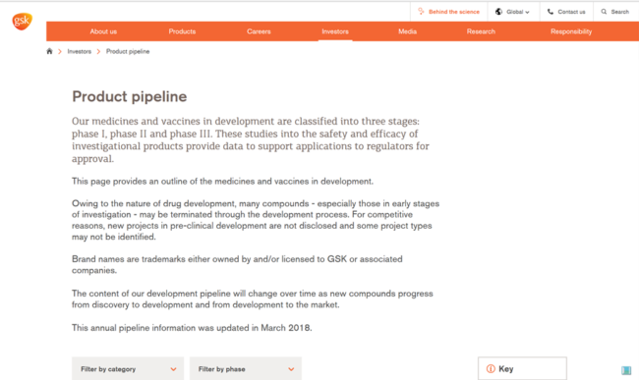This screenshot has height=380, width=639.
Task: Click the Search link in top bar
Action: 620,12
